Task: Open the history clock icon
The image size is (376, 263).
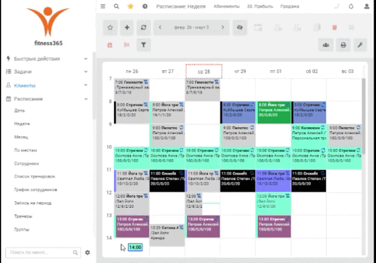Action: [145, 7]
